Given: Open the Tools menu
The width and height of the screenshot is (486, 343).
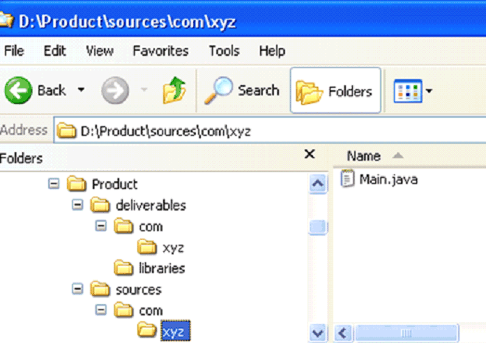Looking at the screenshot, I should (x=224, y=51).
